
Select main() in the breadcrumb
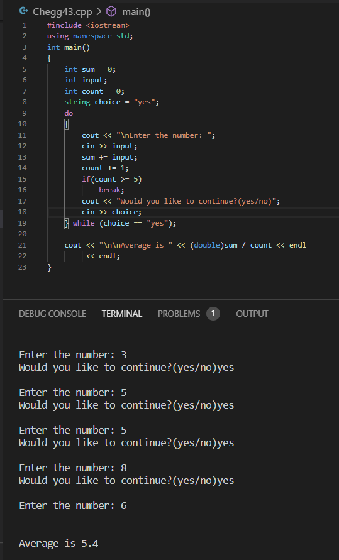[x=136, y=12]
